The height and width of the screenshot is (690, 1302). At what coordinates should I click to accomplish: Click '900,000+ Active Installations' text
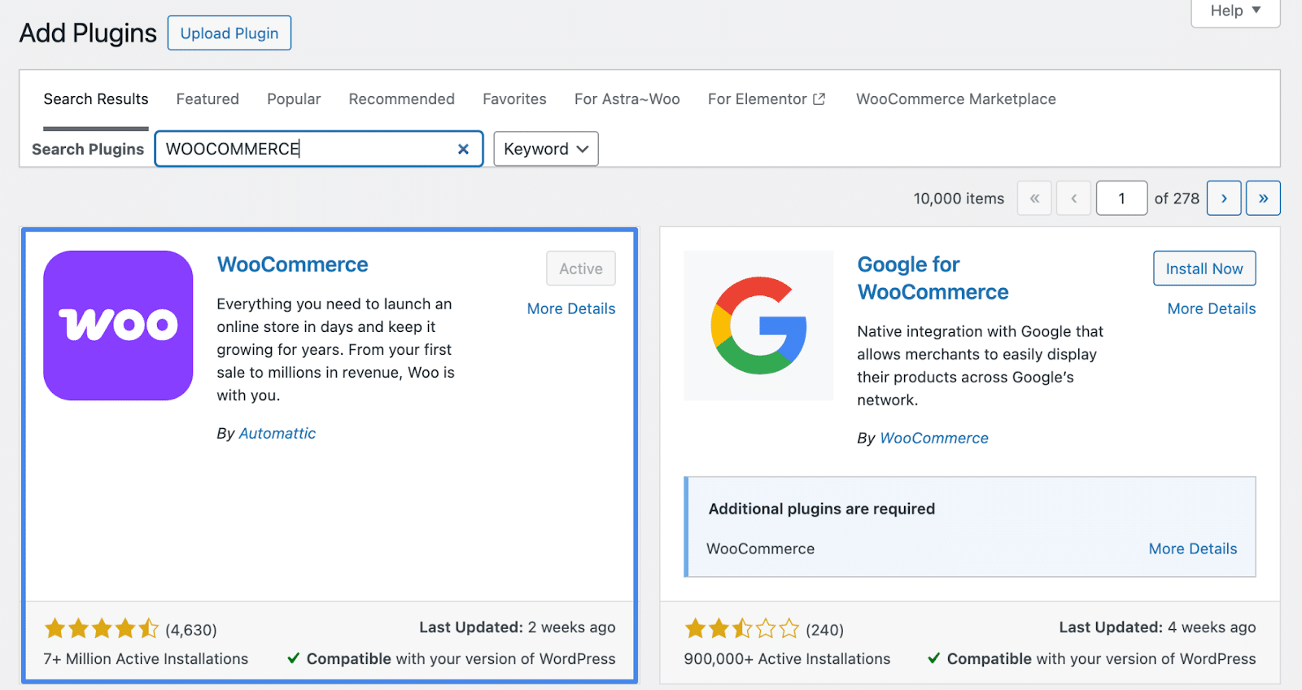tap(787, 659)
